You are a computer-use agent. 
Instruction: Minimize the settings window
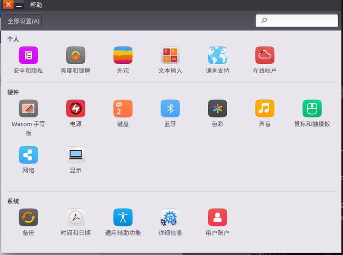(x=19, y=5)
